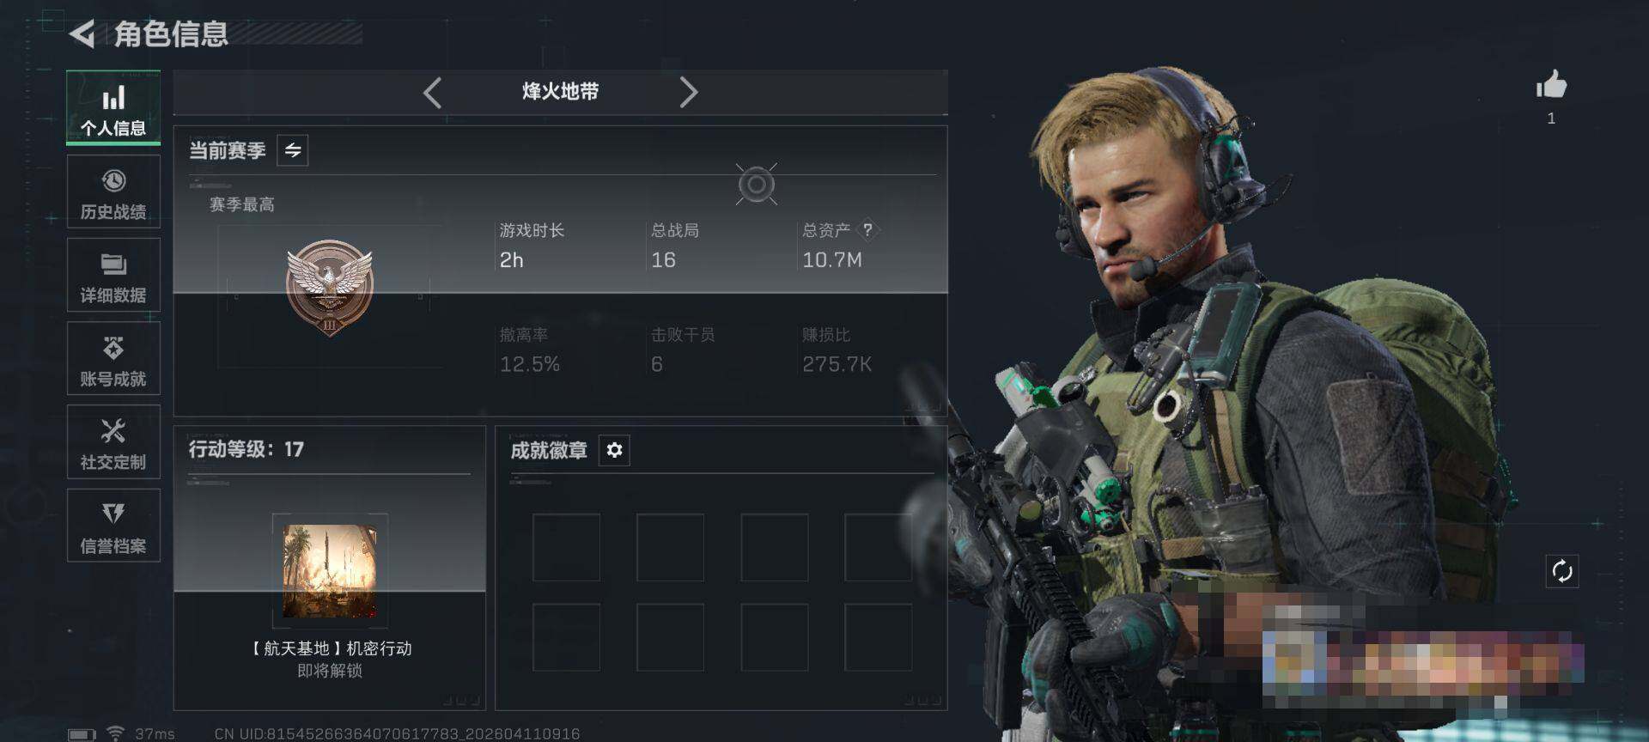The image size is (1649, 742).
Task: Switch to previous mode with left chevron
Action: (x=433, y=92)
